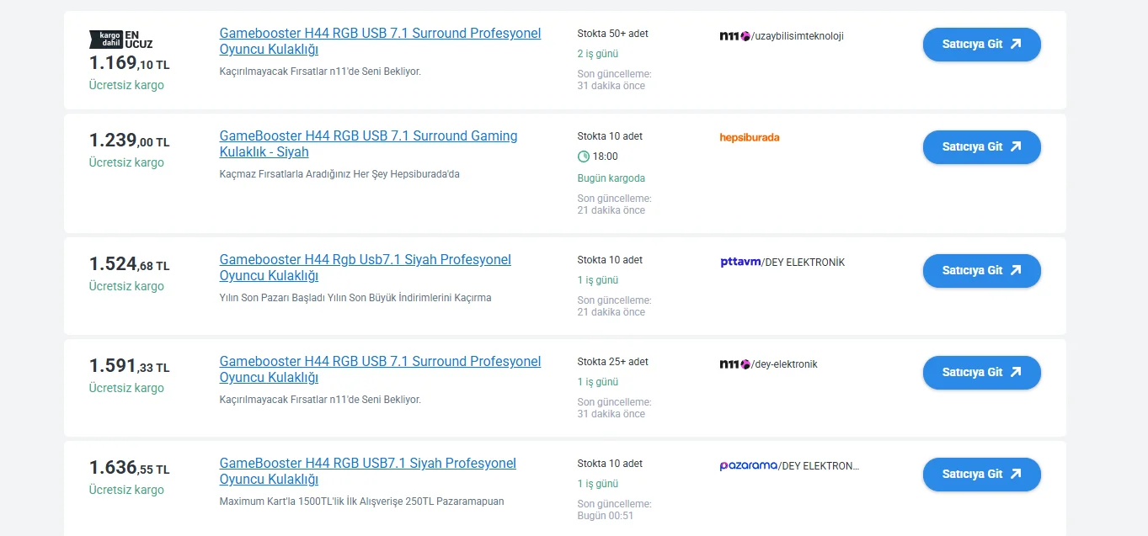
Task: Click the /uzaybilisimteknoloji seller name
Action: click(x=798, y=36)
